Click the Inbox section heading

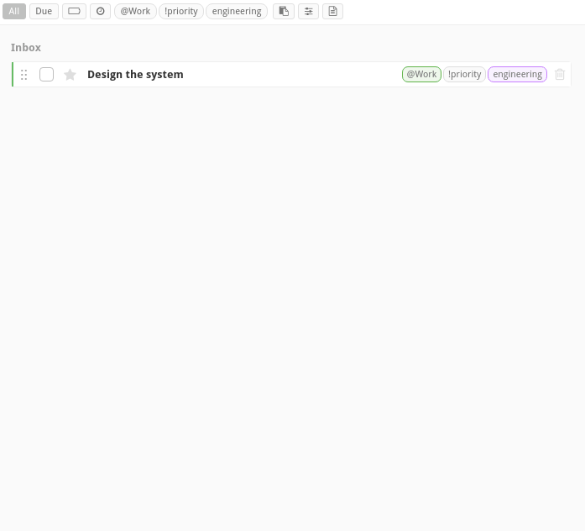pyautogui.click(x=26, y=48)
